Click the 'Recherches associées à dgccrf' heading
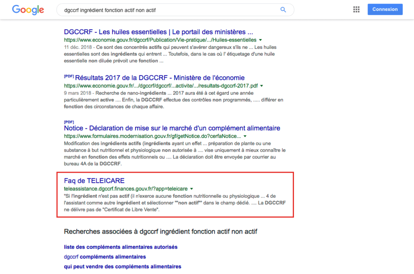 (161, 232)
